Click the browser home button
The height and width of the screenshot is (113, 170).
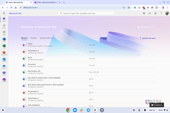[16, 7]
